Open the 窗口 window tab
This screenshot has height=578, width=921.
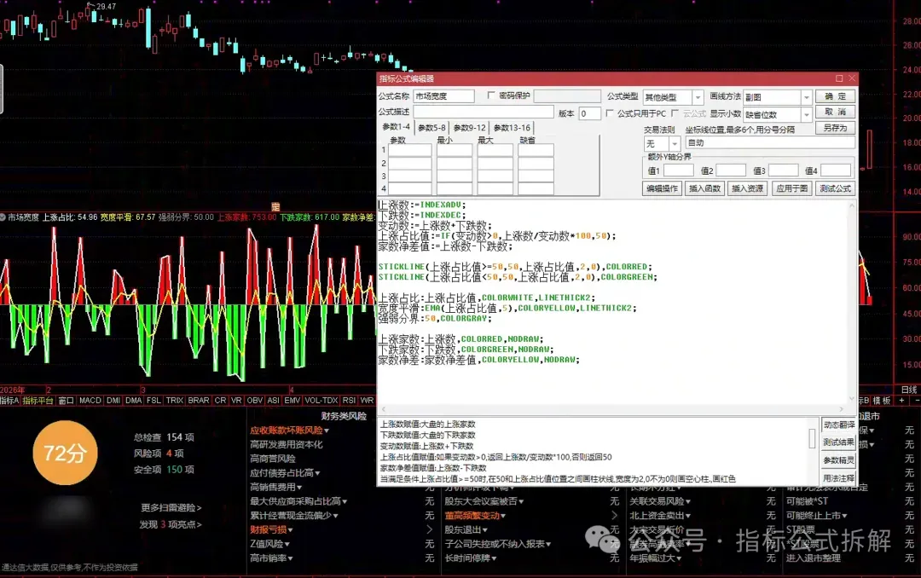(x=66, y=400)
